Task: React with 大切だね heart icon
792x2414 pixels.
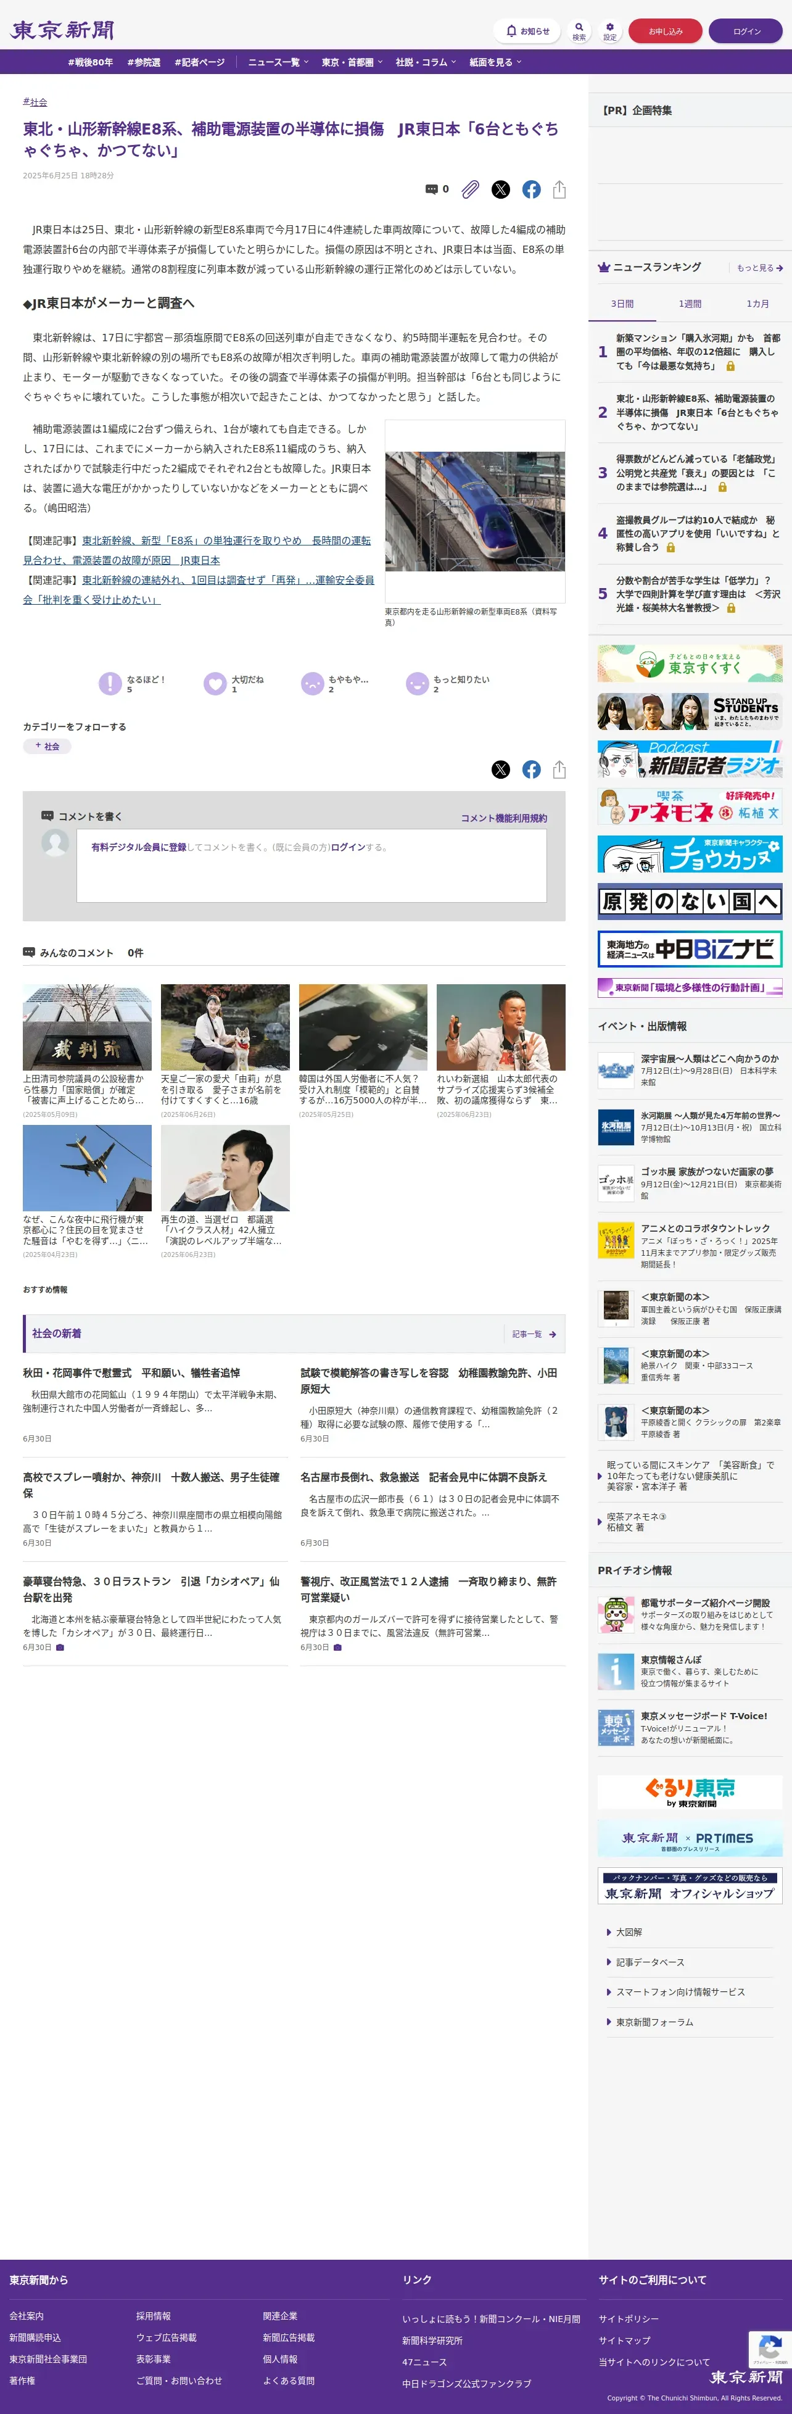Action: 215,683
